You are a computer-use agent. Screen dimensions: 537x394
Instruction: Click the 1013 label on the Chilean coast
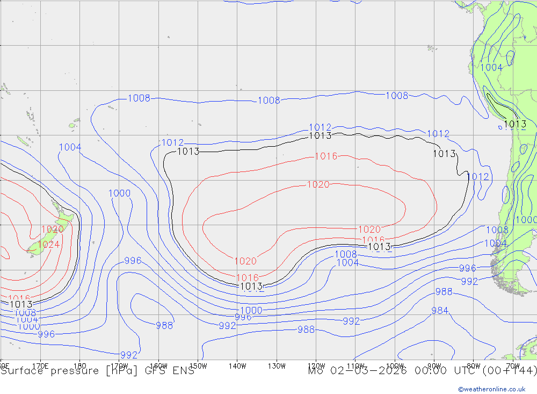[515, 124]
